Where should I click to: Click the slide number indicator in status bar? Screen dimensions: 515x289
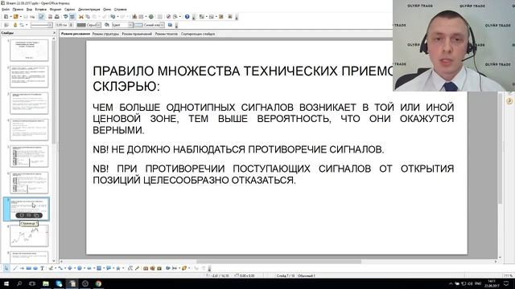(x=285, y=275)
